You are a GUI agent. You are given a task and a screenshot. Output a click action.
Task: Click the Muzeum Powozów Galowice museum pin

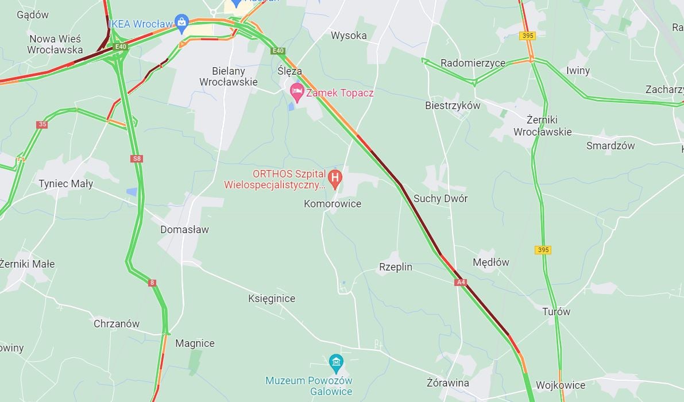336,363
